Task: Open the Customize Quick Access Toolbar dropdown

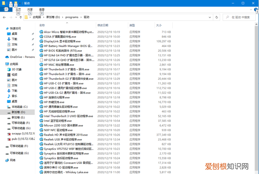Action: [x=20, y=3]
